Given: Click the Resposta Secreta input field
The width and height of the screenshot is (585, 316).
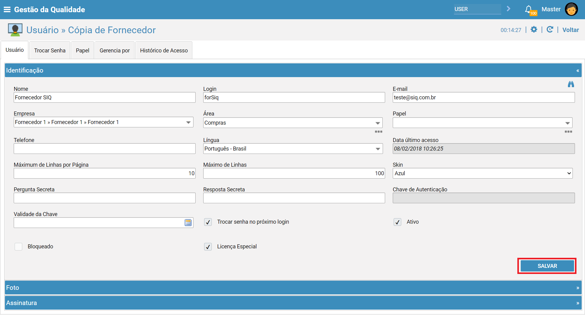Looking at the screenshot, I should (x=294, y=198).
